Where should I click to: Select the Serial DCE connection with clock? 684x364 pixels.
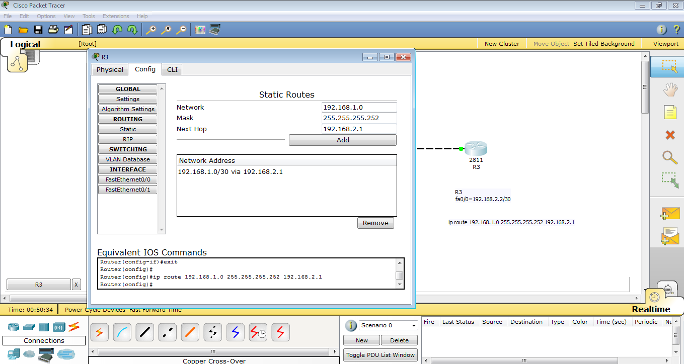click(258, 332)
